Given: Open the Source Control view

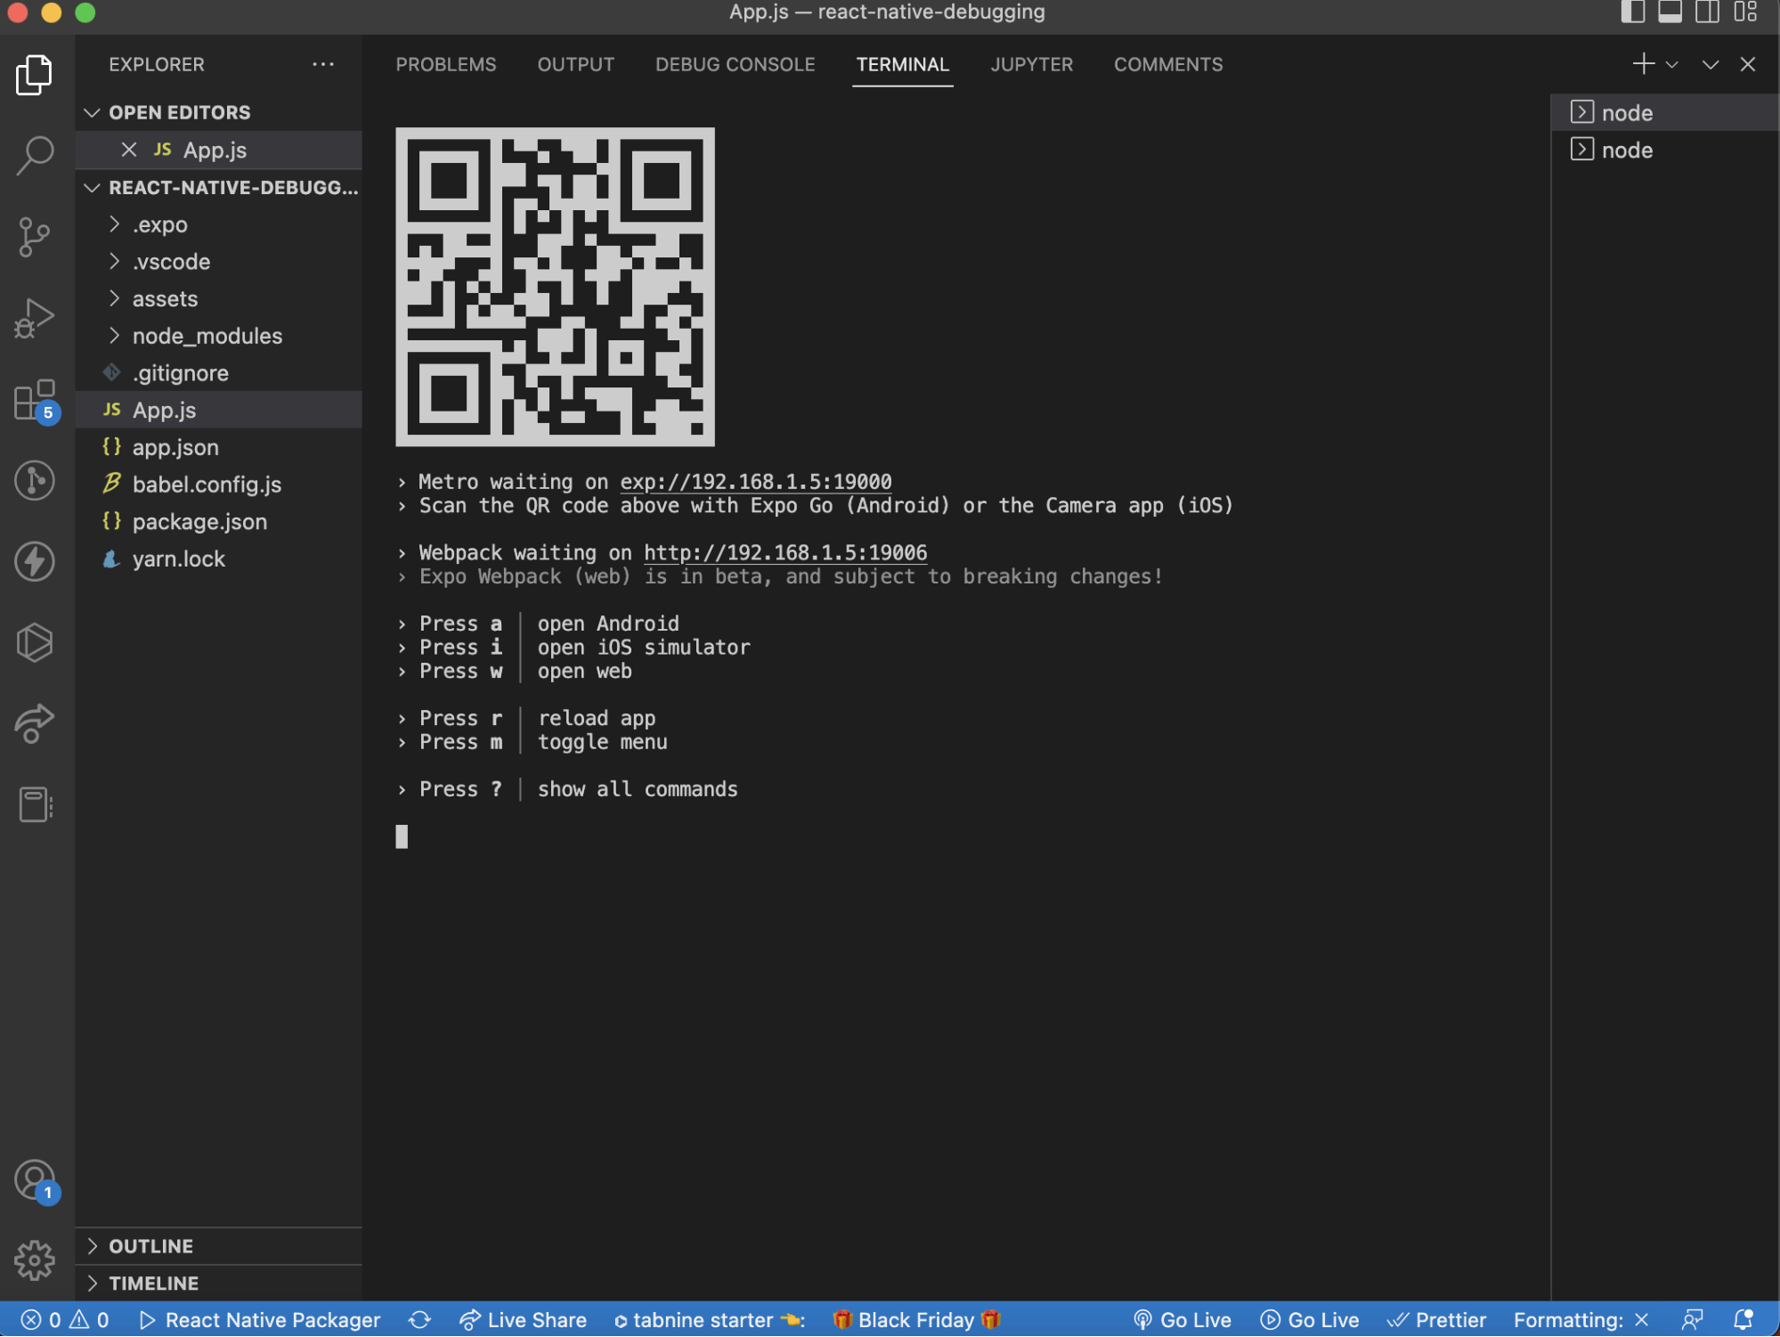Looking at the screenshot, I should pyautogui.click(x=34, y=236).
